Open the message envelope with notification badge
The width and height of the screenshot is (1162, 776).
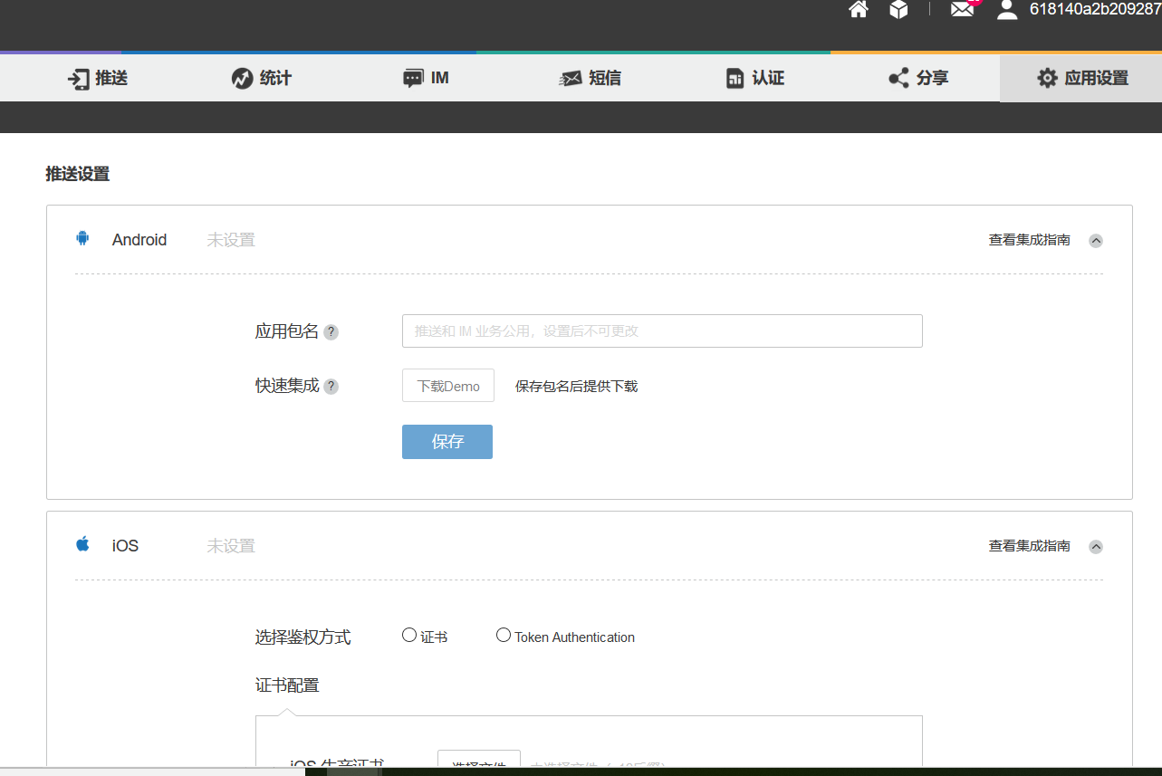click(x=962, y=11)
